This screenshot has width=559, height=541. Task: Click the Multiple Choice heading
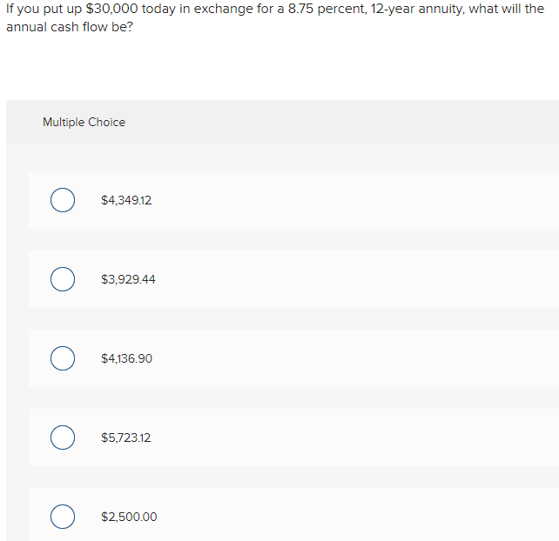84,122
